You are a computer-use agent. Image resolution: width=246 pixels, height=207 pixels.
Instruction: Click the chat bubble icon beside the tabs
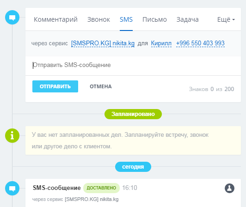coord(12,18)
